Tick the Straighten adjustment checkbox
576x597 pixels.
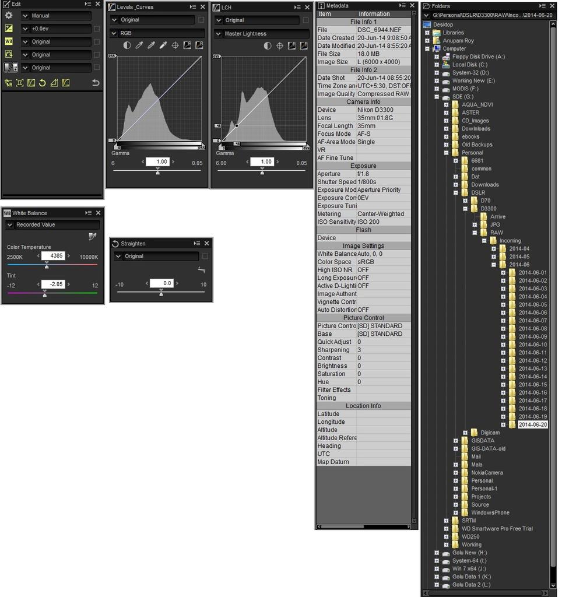click(x=205, y=257)
